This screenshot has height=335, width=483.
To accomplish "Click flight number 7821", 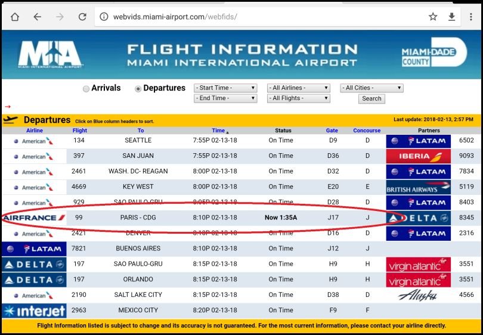I will [79, 249].
